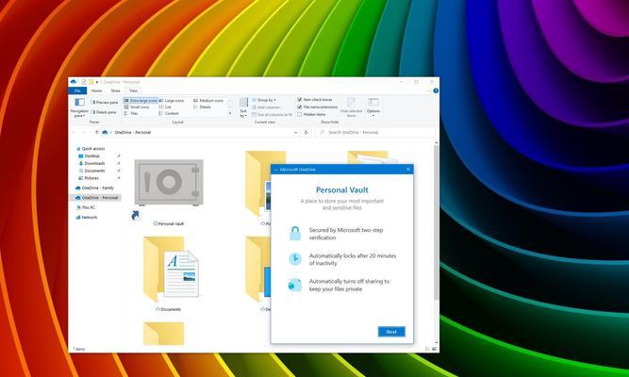This screenshot has width=629, height=377.
Task: Click the up arrow navigation button
Action: (x=97, y=132)
